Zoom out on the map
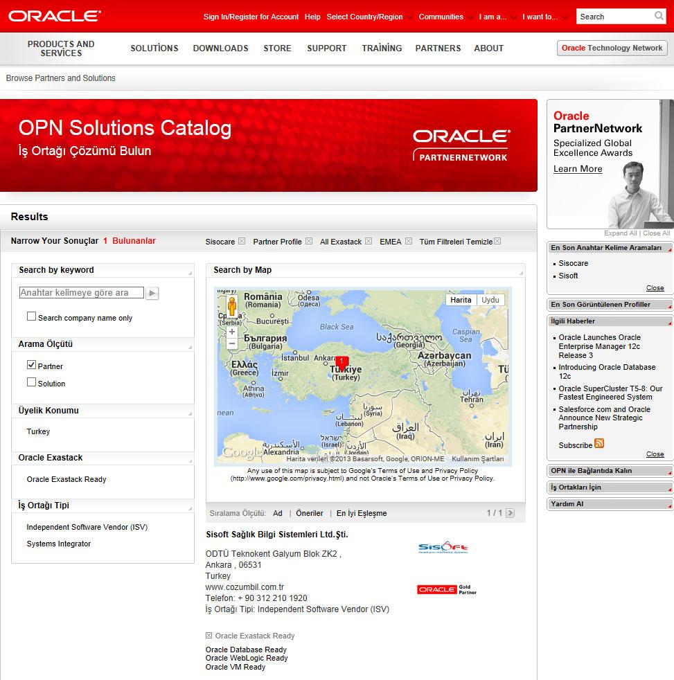Image resolution: width=674 pixels, height=680 pixels. [x=232, y=343]
